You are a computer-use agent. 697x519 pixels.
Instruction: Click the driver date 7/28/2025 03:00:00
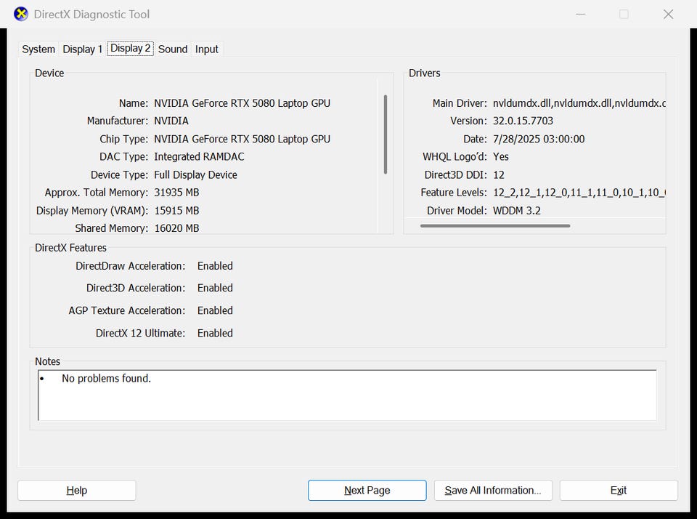(539, 139)
